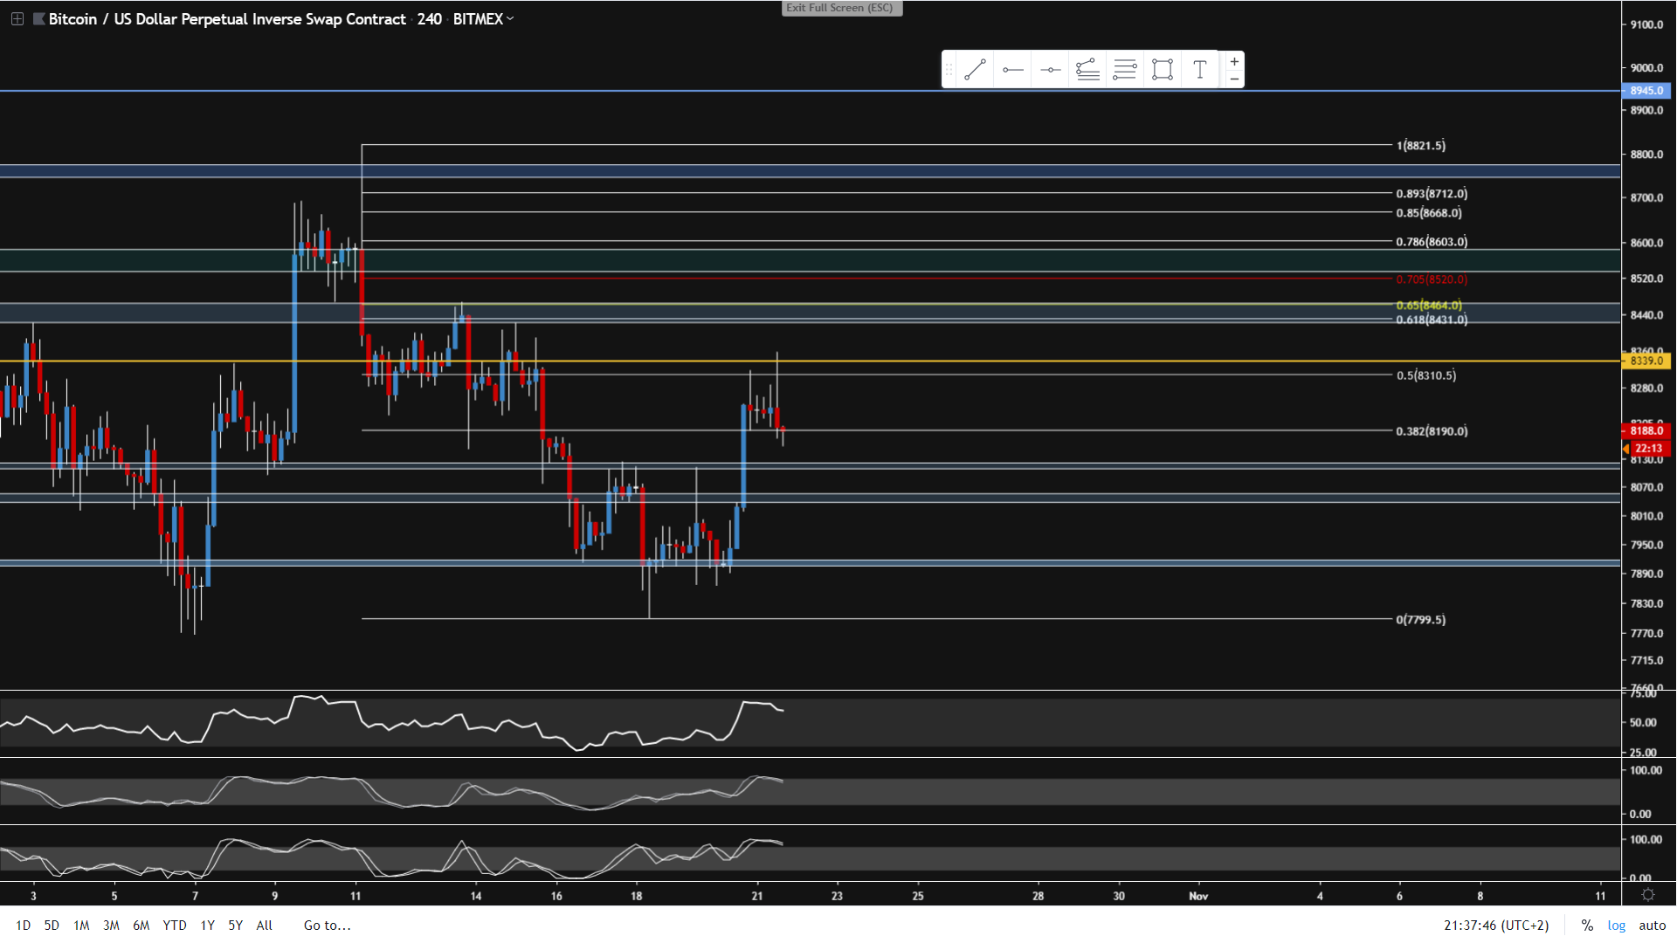Select the Fib Retracement tool
The width and height of the screenshot is (1677, 943).
(x=1125, y=70)
